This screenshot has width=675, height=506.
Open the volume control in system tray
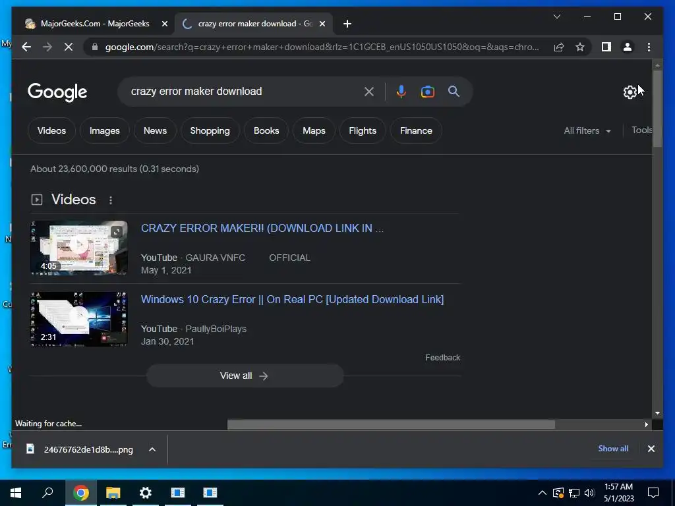589,493
